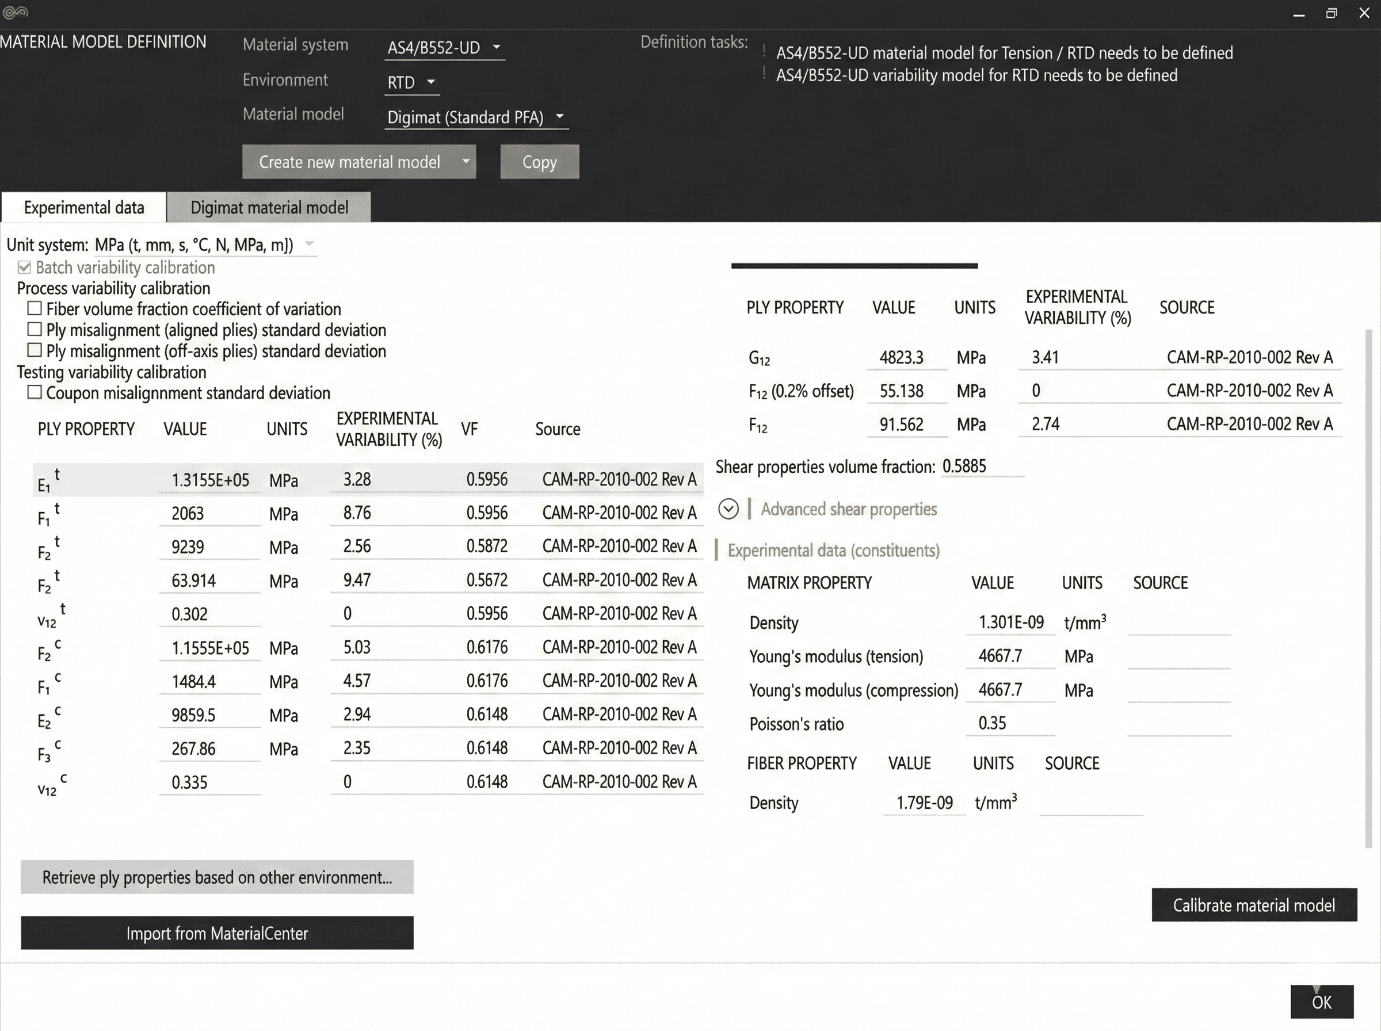
Task: Click the app logo icon in the title bar
Action: click(x=16, y=12)
